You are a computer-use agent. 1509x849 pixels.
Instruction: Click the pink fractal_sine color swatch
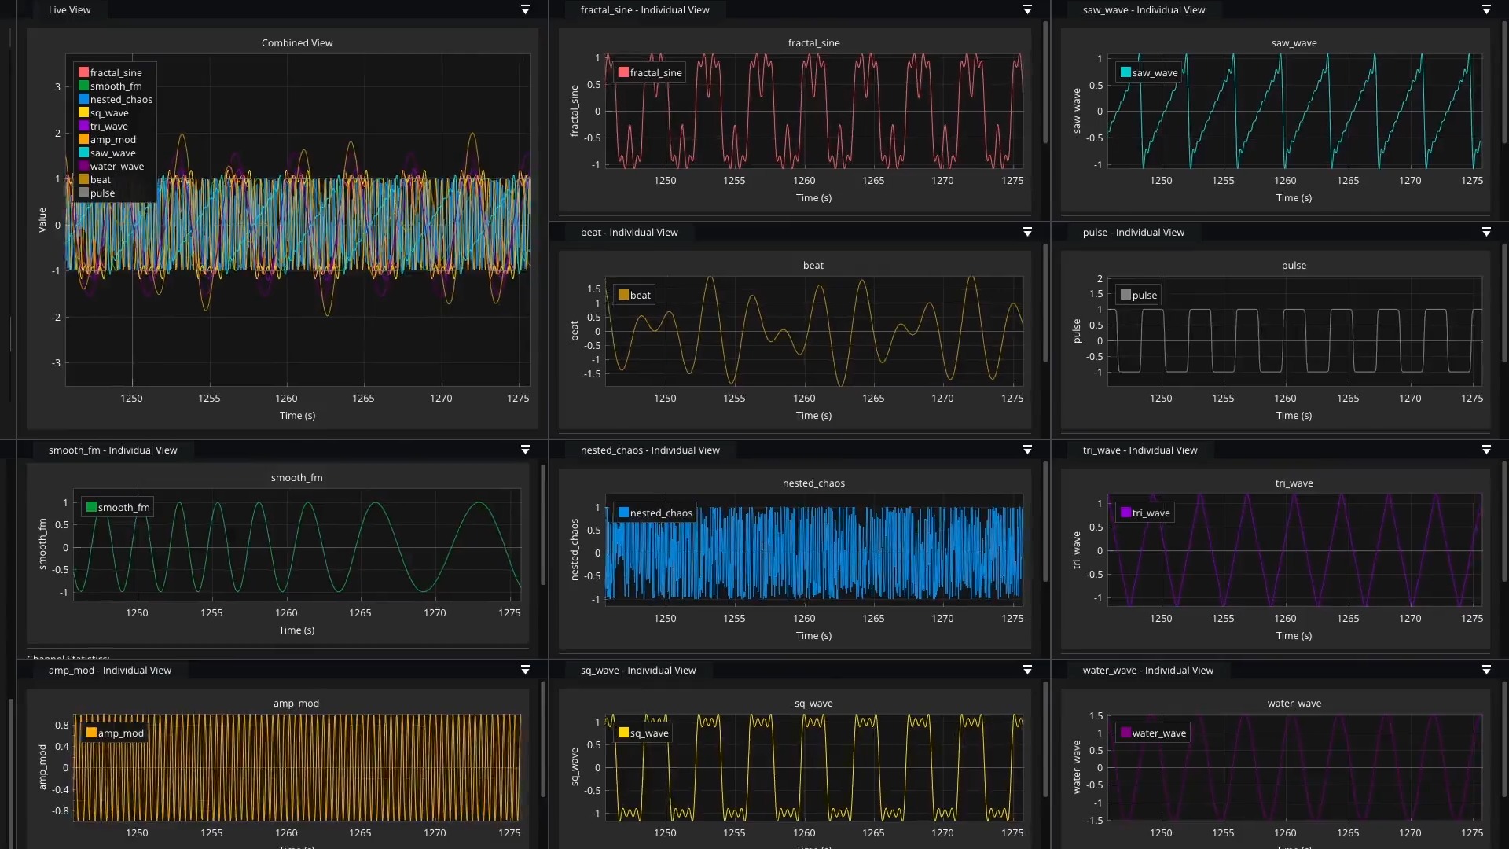[83, 72]
